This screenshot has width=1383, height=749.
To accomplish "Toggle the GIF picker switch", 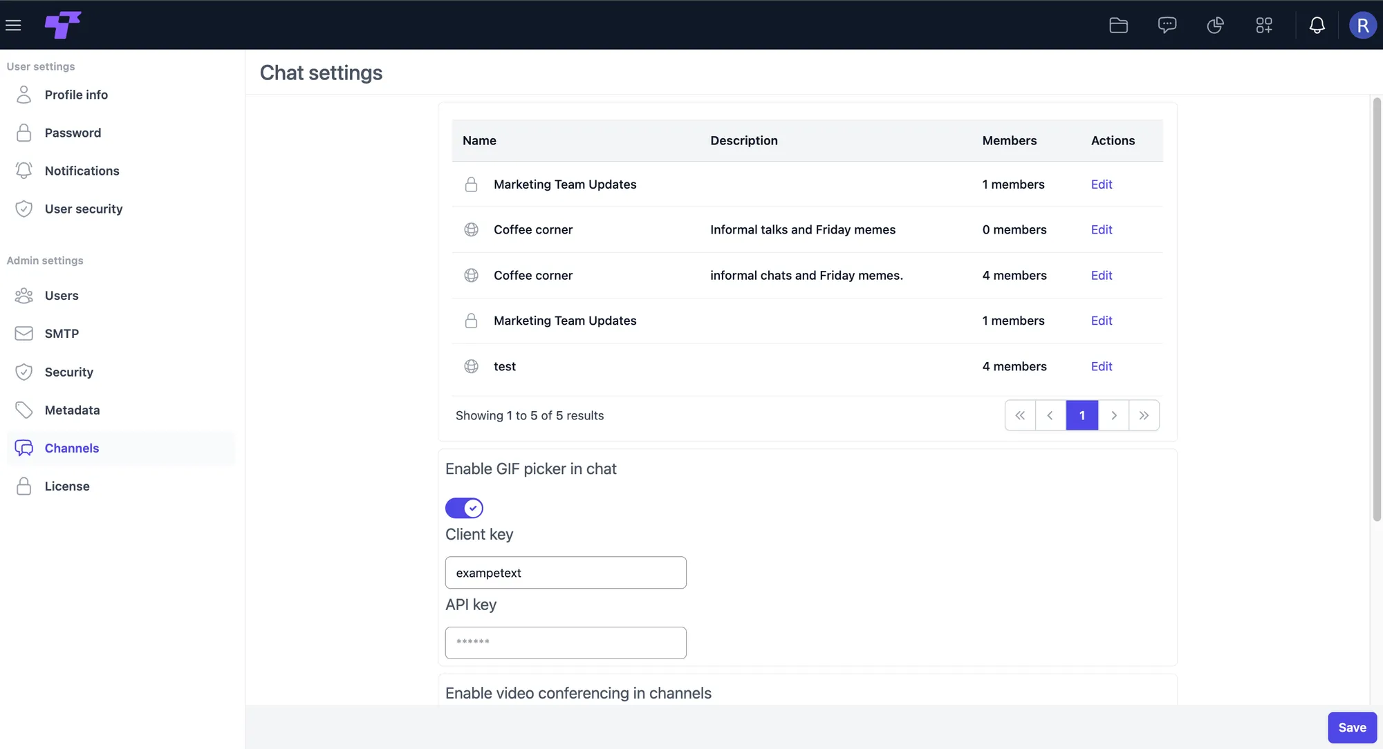I will [x=464, y=508].
